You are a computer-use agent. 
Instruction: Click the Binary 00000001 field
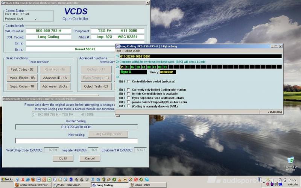168,72
